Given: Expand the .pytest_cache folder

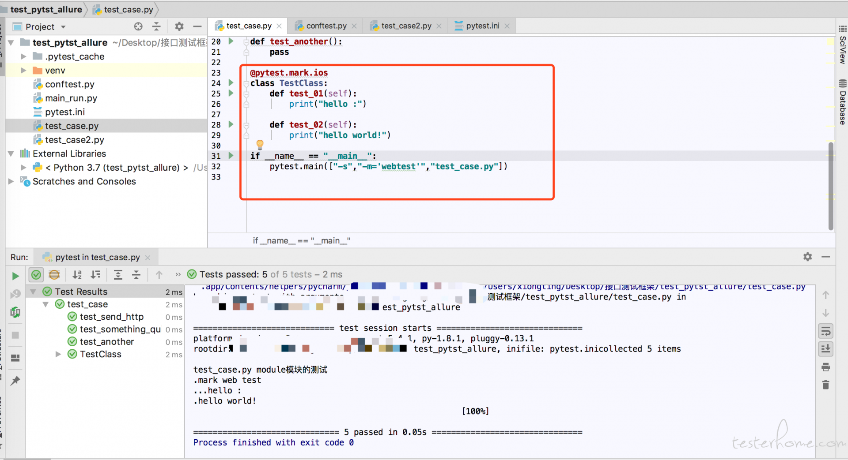Looking at the screenshot, I should (x=23, y=56).
